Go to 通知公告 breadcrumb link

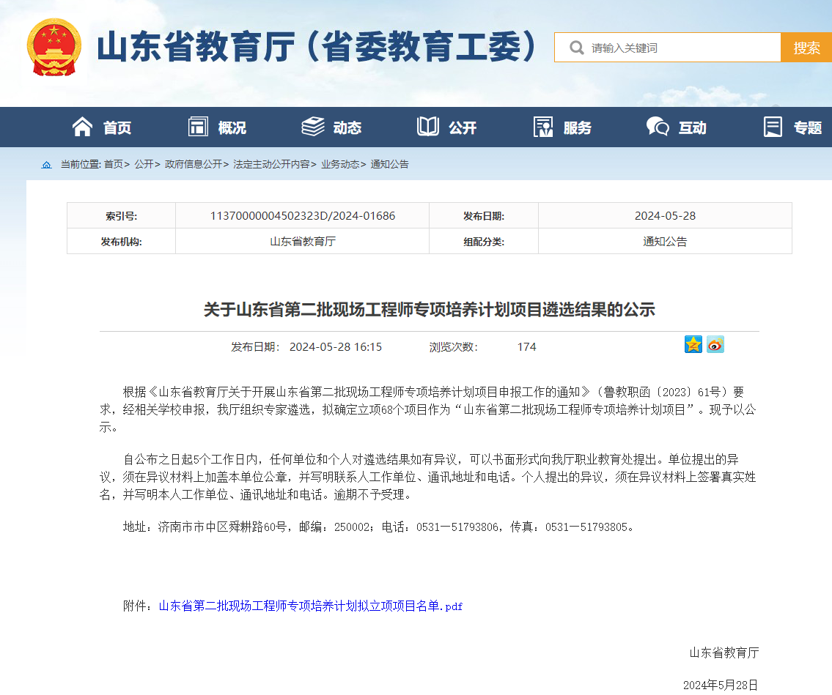click(389, 164)
